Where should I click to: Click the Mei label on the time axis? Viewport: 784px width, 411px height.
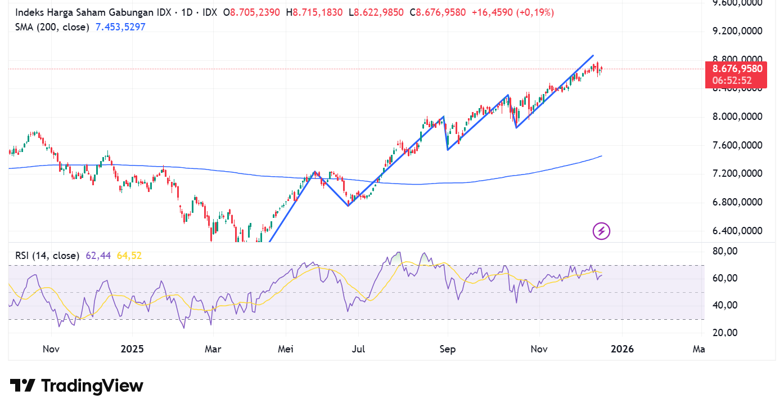pos(286,349)
